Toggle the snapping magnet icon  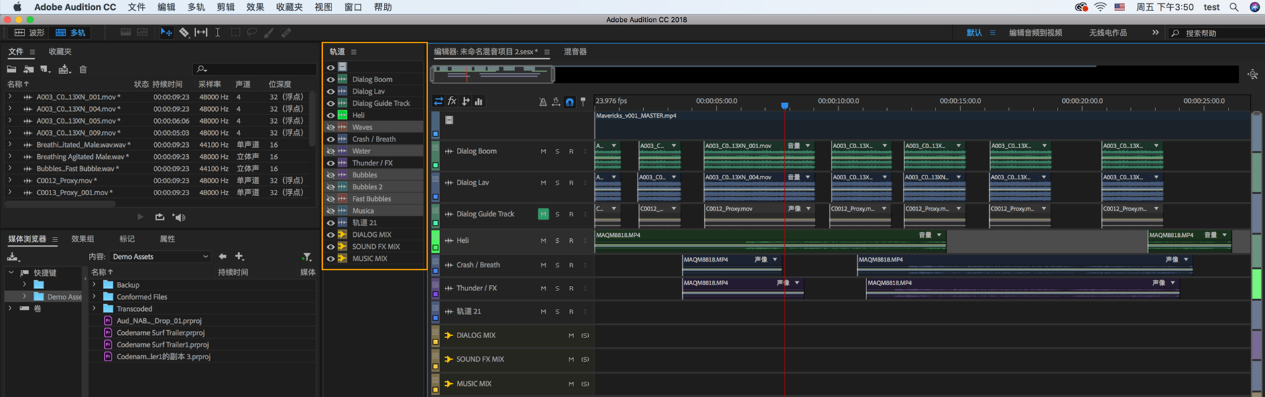(570, 102)
